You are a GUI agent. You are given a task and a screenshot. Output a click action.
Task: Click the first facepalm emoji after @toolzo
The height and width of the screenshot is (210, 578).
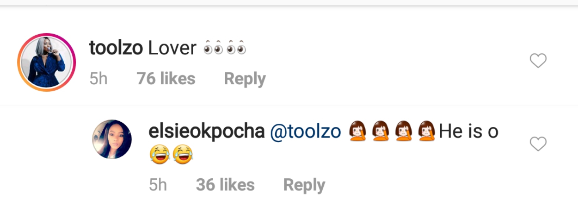(357, 131)
